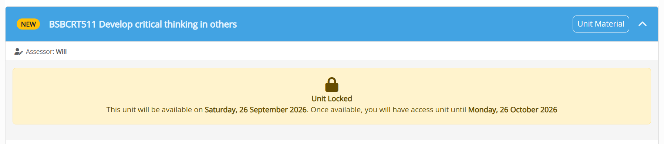664x144 pixels.
Task: Click the yellow NEW badge
Action: coord(28,24)
